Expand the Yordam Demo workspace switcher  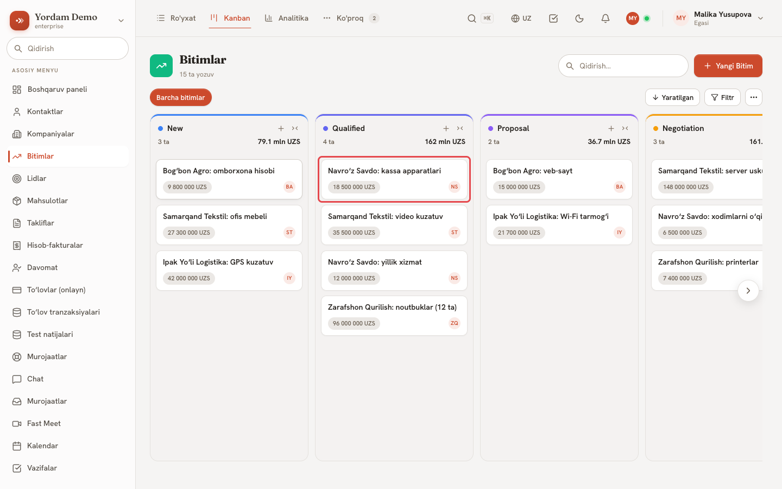click(68, 21)
